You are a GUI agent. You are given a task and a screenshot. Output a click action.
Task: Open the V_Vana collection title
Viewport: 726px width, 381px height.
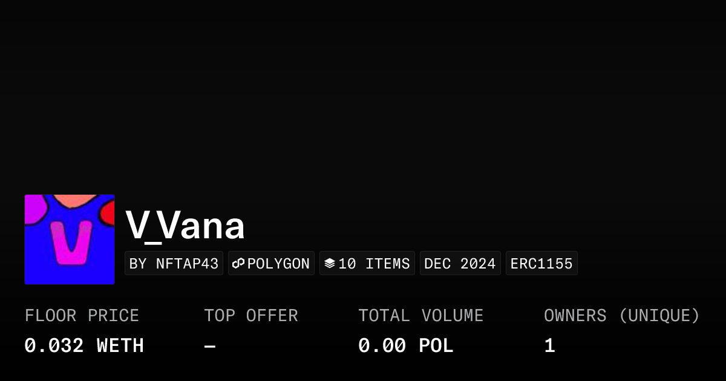tap(185, 226)
